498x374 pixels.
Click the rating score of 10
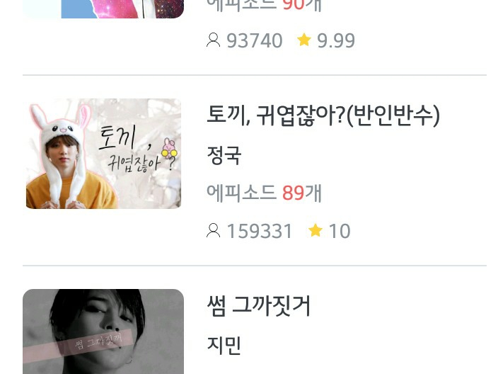click(340, 231)
